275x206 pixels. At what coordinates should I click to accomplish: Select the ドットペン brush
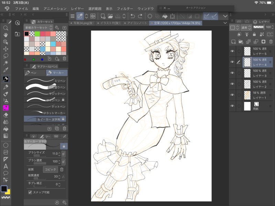pos(45,106)
